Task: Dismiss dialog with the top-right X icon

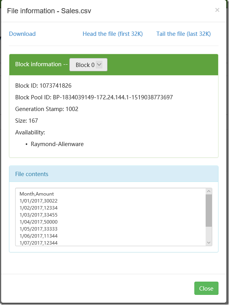Action: pos(217,10)
